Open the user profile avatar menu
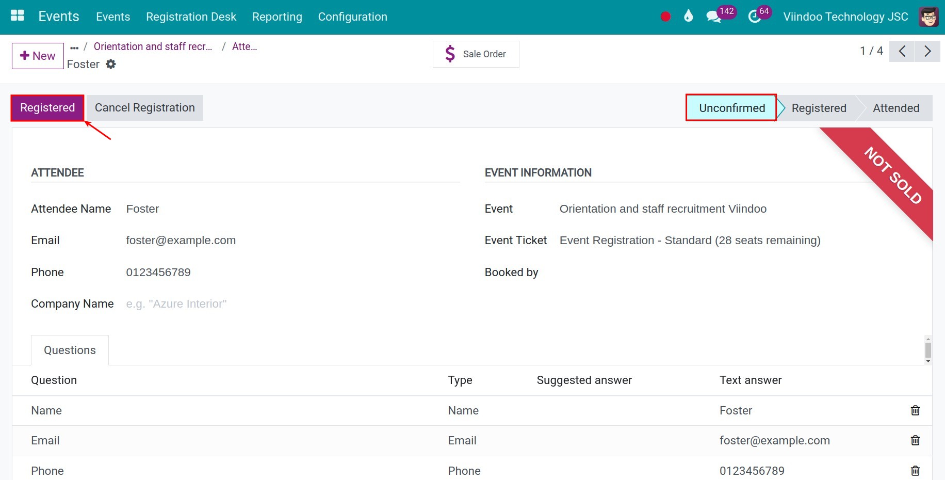Viewport: 945px width, 480px height. click(x=928, y=17)
